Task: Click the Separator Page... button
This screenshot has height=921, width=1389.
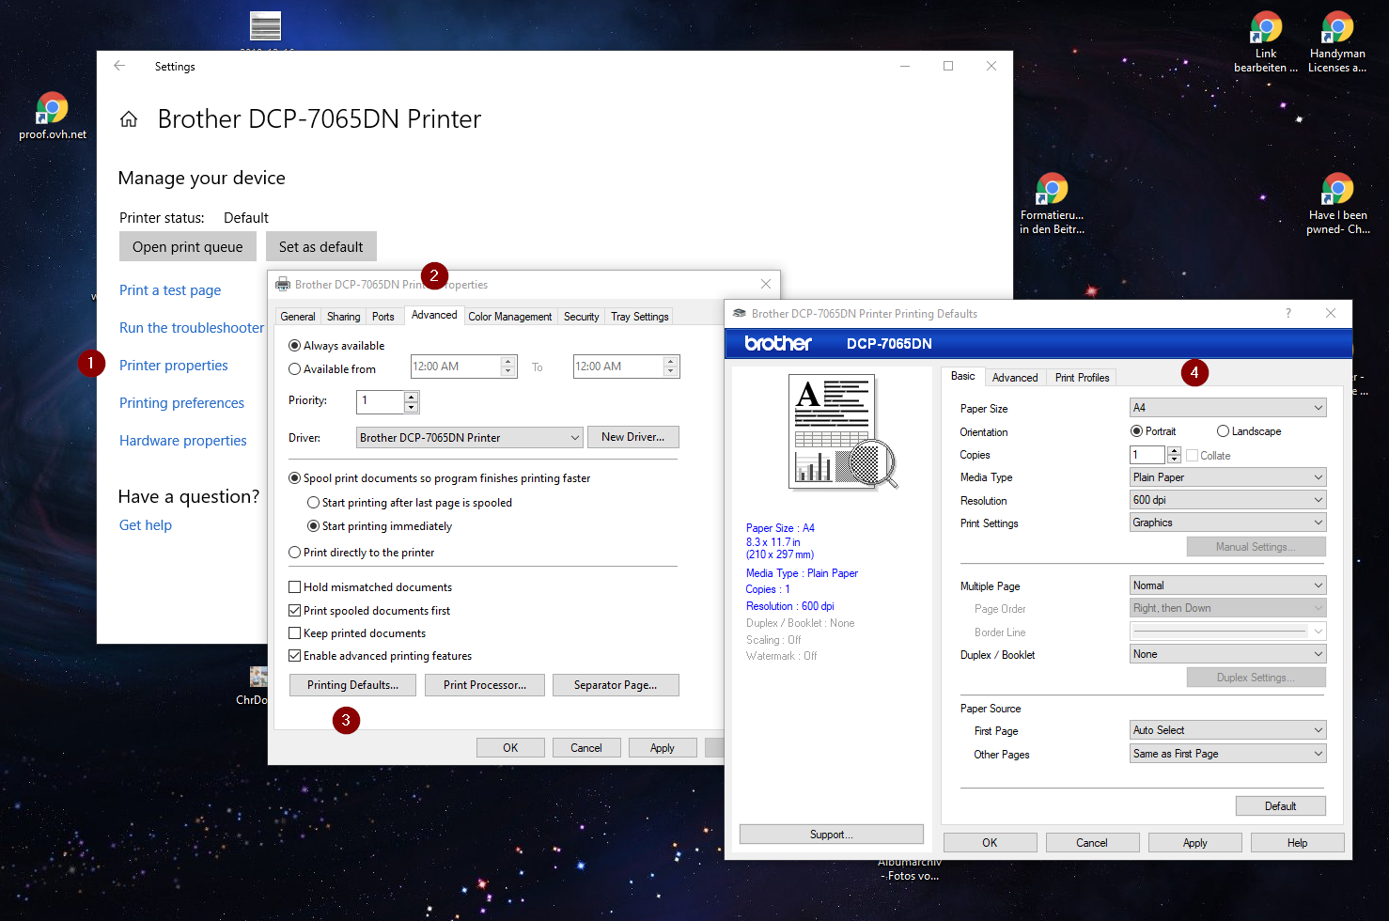Action: tap(616, 685)
